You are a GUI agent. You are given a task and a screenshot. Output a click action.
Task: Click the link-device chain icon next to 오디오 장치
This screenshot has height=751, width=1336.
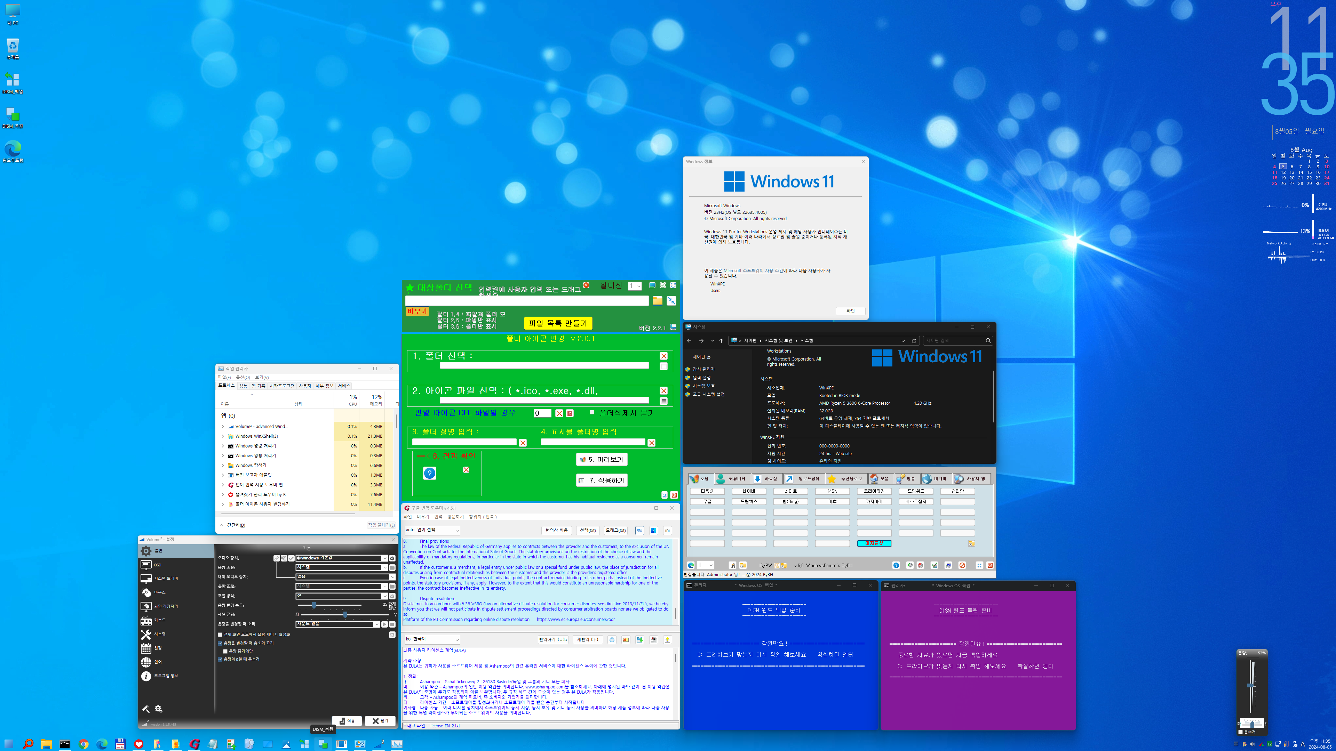[x=277, y=558]
